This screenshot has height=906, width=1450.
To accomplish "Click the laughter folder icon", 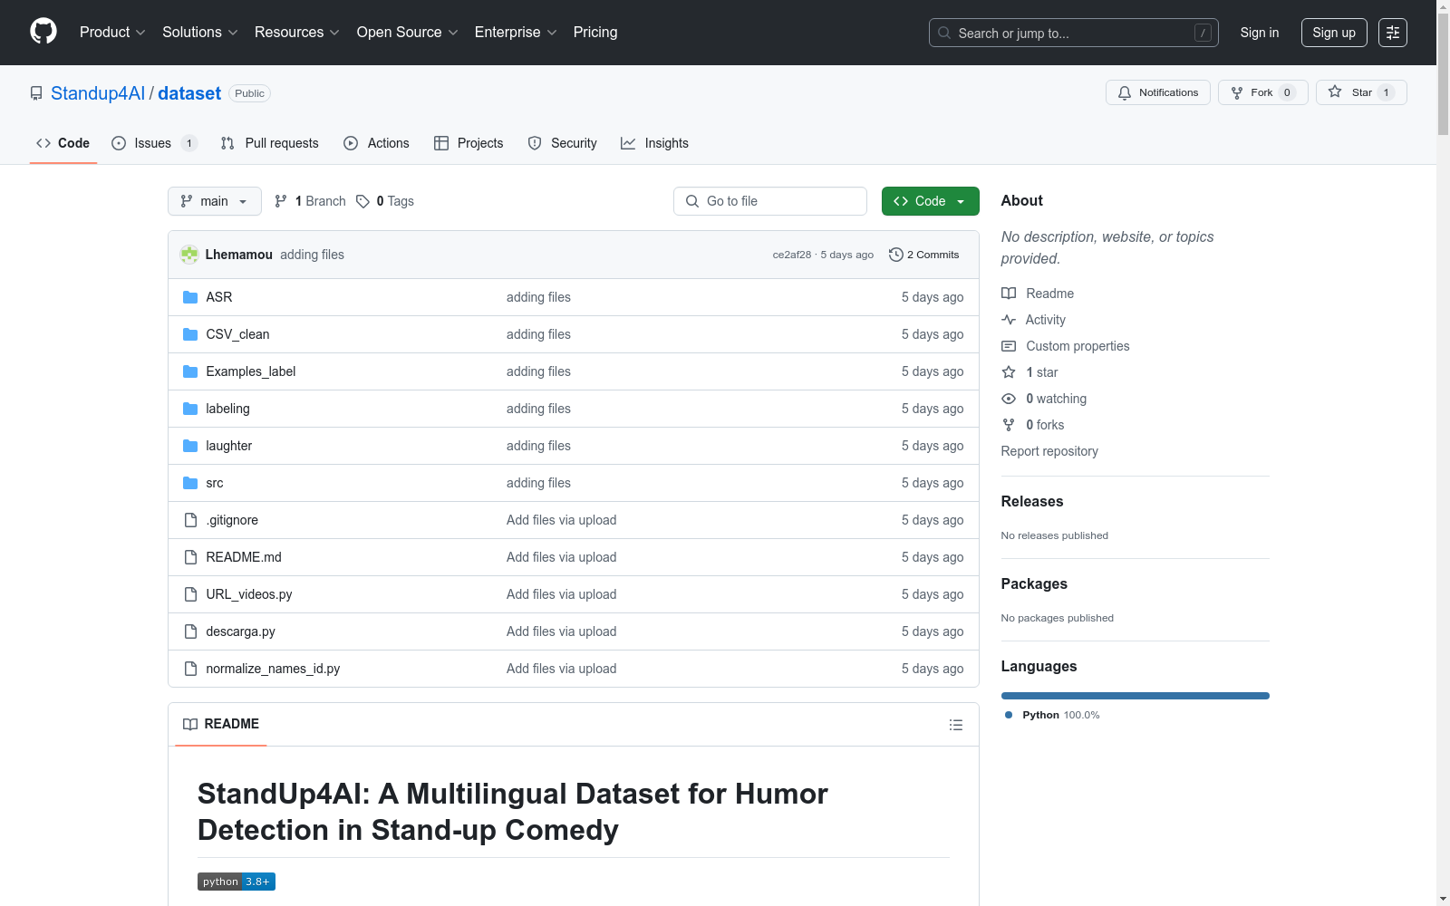I will (190, 446).
